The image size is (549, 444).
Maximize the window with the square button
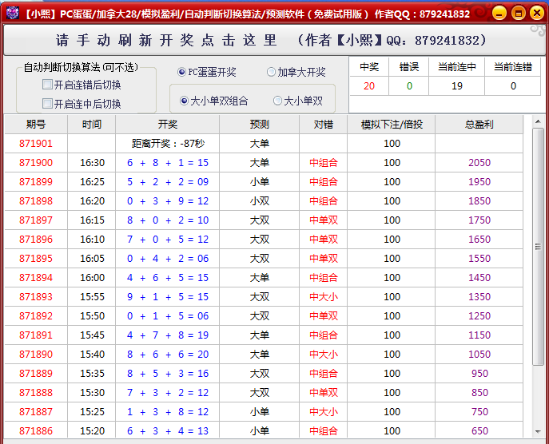pyautogui.click(x=517, y=13)
